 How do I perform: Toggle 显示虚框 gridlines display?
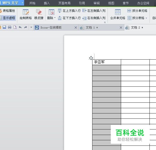[8, 18]
